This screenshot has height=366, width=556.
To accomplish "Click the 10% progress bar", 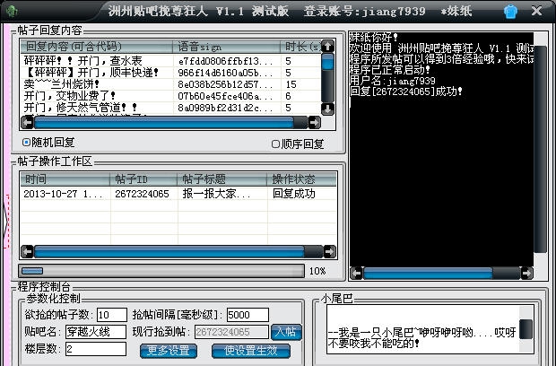I will (161, 271).
